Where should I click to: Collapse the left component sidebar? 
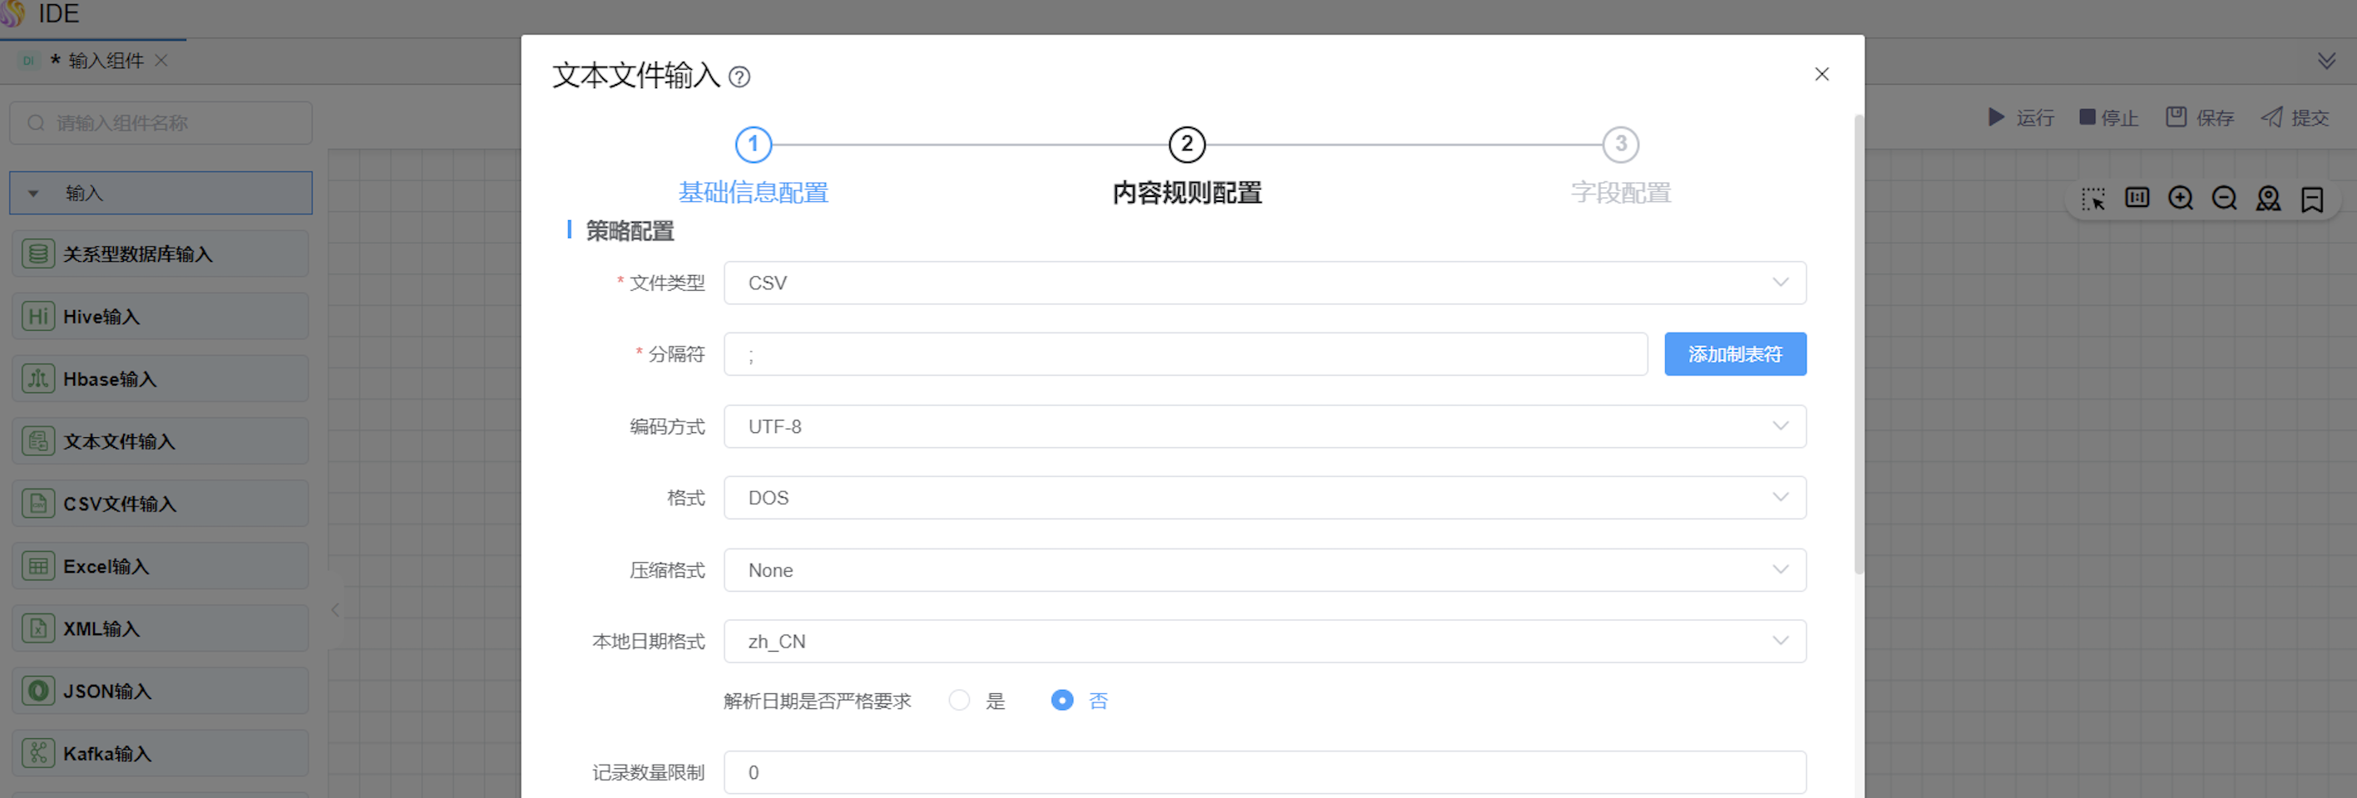336,609
